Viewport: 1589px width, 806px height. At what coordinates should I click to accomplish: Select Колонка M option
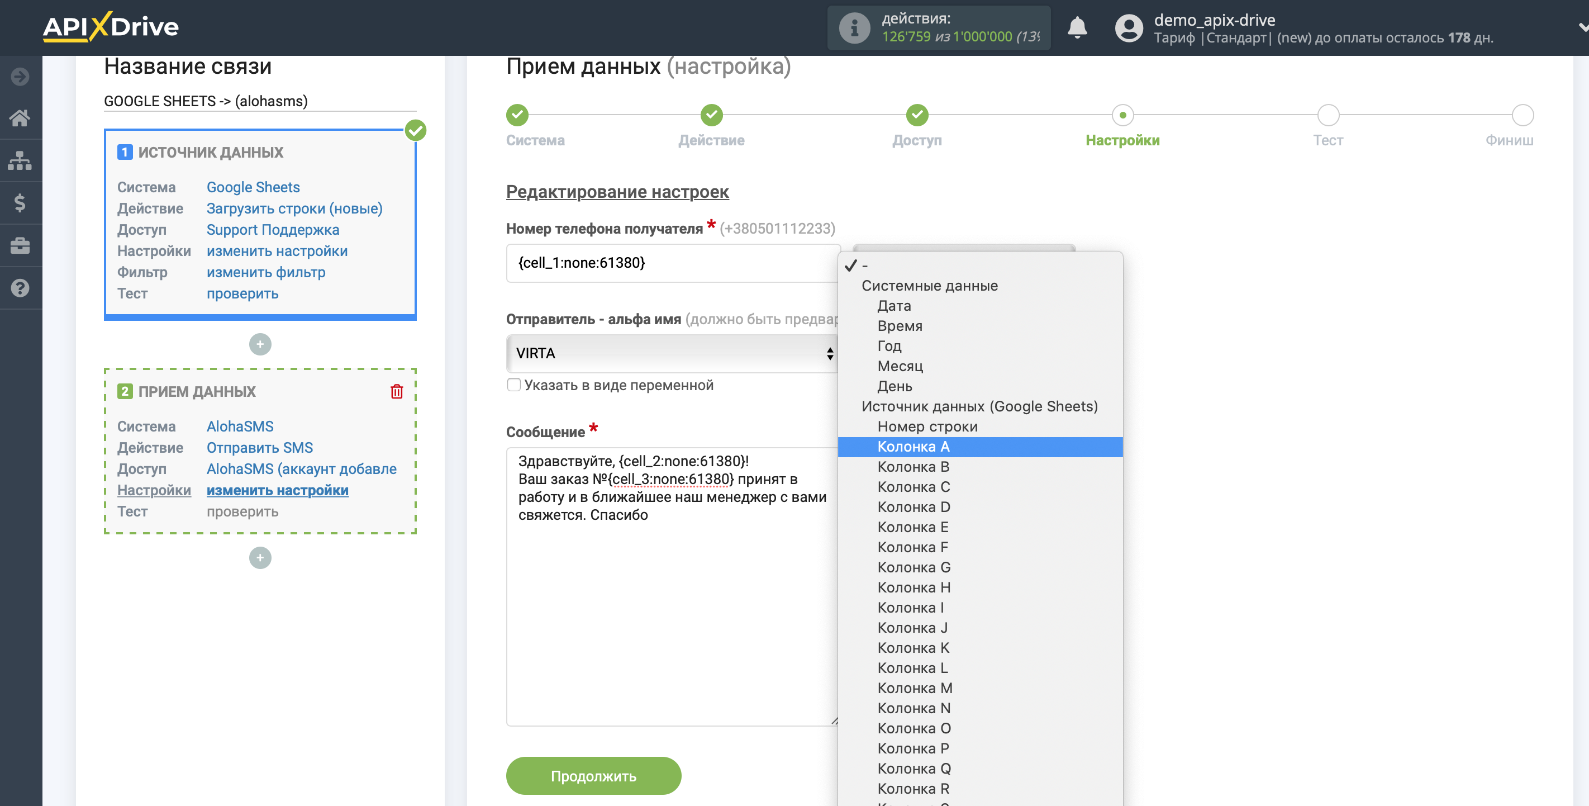(x=980, y=688)
